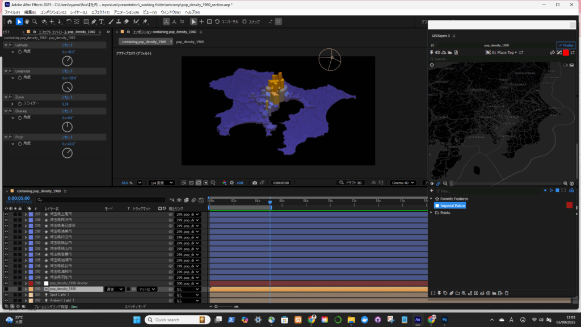Click the Finalize button in GEOlayers
The image size is (581, 327).
click(566, 45)
